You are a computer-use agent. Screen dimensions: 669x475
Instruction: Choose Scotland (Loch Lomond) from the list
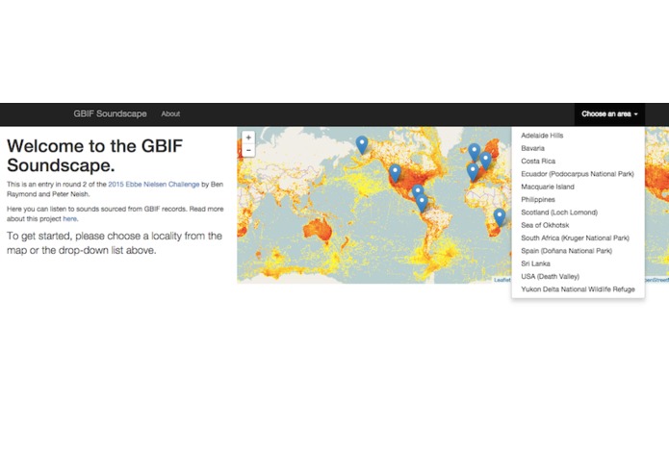pyautogui.click(x=579, y=212)
